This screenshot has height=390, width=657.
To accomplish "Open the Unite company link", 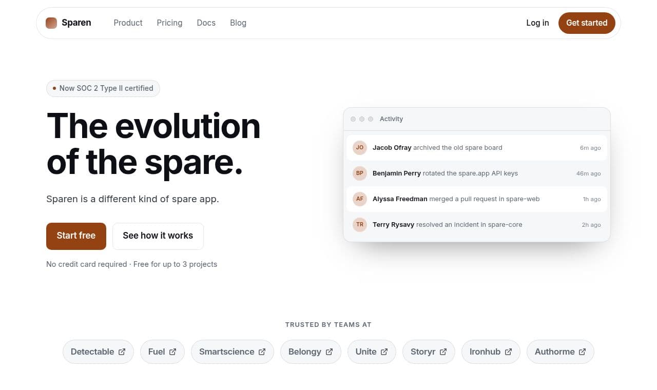I will (372, 352).
